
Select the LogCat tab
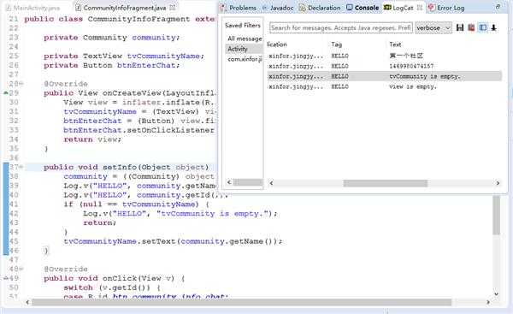pos(403,8)
